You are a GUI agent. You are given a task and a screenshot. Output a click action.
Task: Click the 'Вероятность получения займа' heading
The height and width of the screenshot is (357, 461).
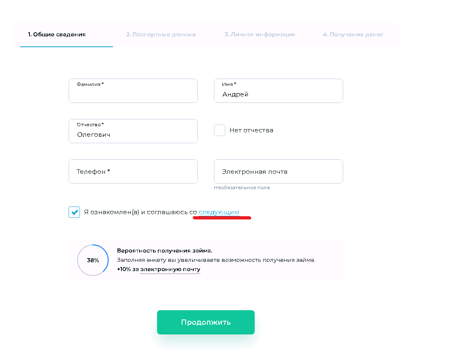click(164, 251)
